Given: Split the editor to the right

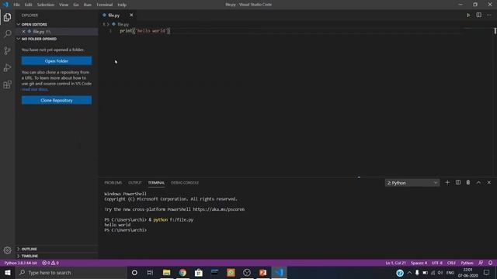Looking at the screenshot, I should tap(478, 15).
